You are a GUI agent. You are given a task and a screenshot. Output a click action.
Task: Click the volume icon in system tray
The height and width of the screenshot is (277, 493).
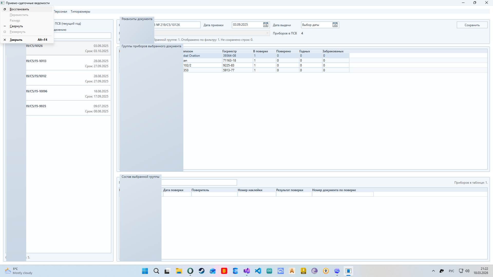point(467,271)
